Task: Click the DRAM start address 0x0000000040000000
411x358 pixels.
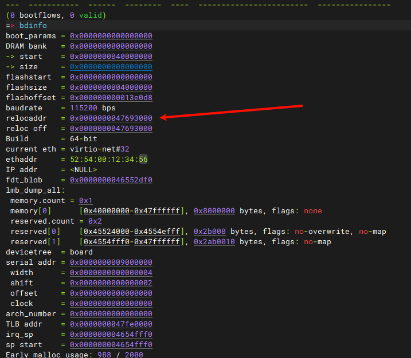Action: [111, 57]
